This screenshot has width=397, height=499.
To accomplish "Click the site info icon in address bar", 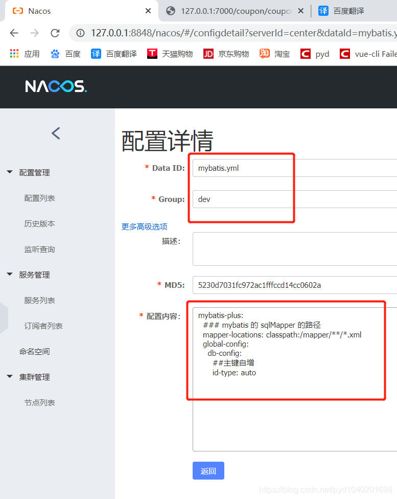I will pos(81,33).
